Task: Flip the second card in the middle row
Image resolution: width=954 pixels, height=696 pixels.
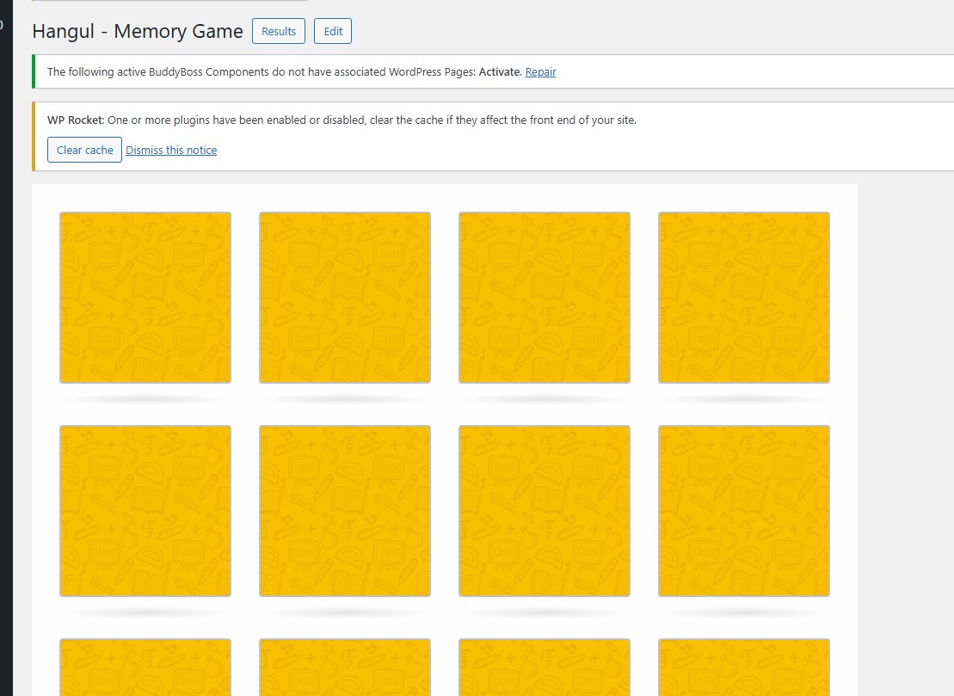Action: pyautogui.click(x=345, y=510)
